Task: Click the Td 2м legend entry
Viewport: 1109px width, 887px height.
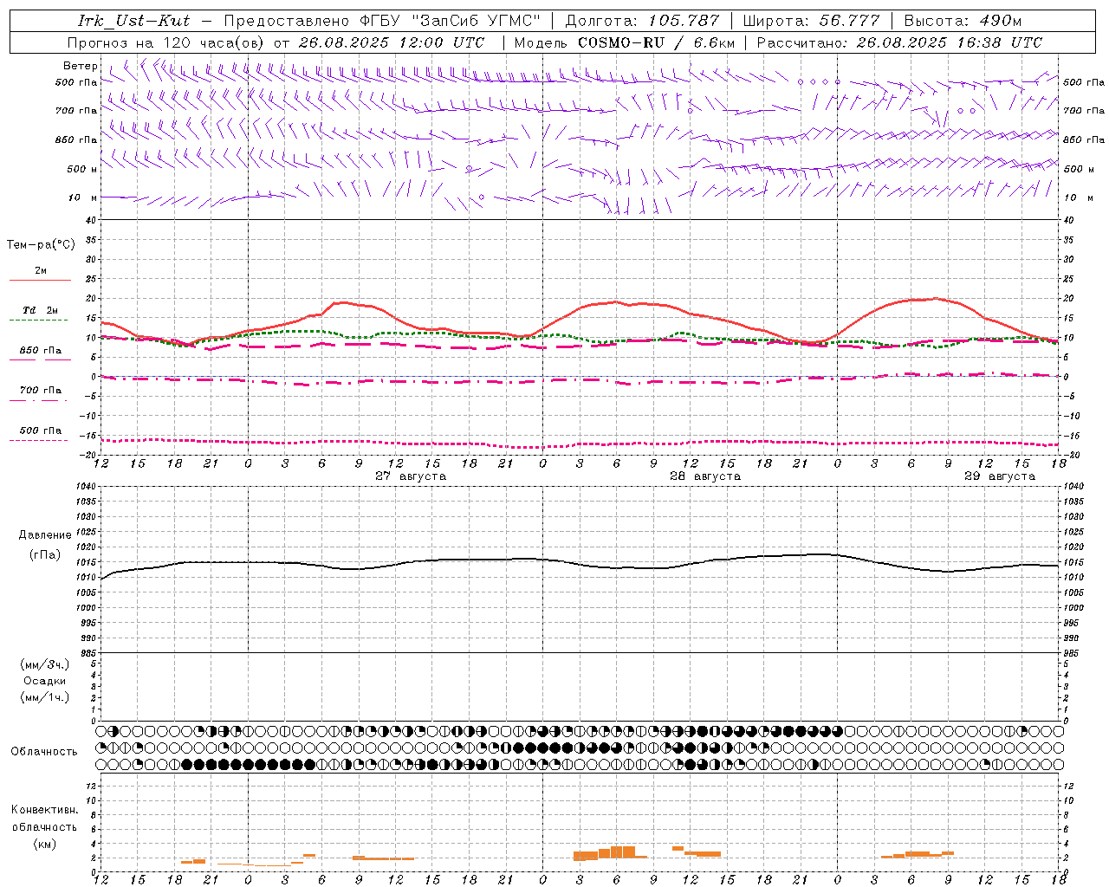Action: tap(40, 310)
